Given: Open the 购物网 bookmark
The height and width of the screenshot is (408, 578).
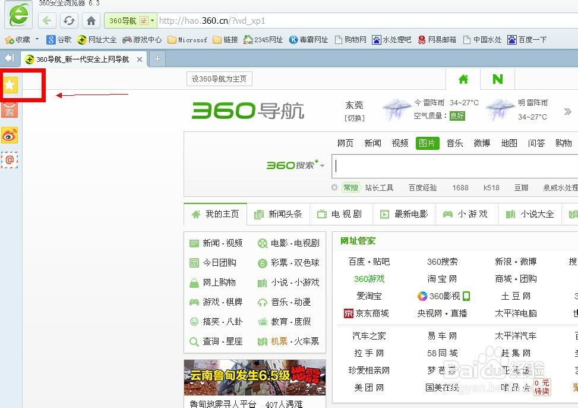Looking at the screenshot, I should [350, 39].
